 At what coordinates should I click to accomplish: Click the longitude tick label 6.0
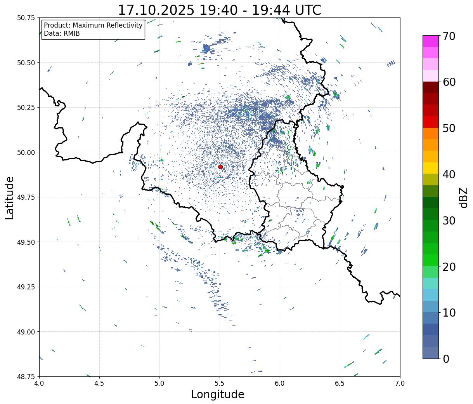[x=280, y=383]
